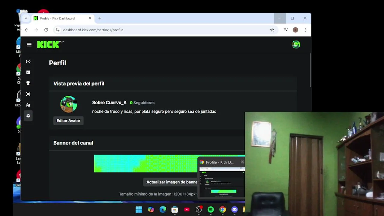
Task: Go back in the browser
Action: [x=26, y=30]
